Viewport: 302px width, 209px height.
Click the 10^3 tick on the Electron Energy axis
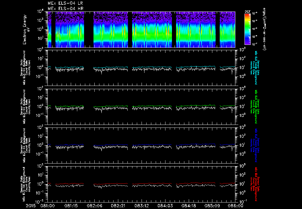click(41, 21)
